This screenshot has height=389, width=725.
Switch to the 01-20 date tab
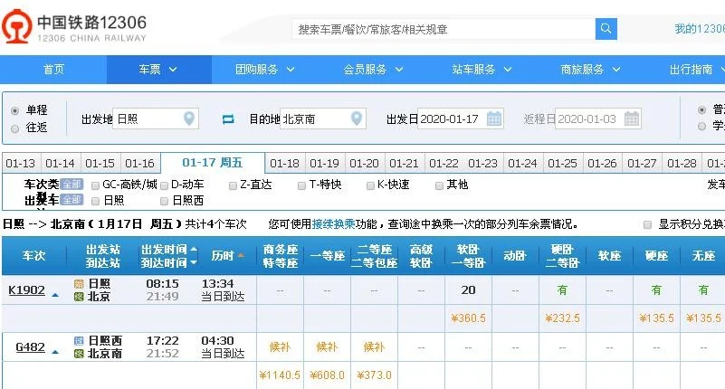[365, 164]
